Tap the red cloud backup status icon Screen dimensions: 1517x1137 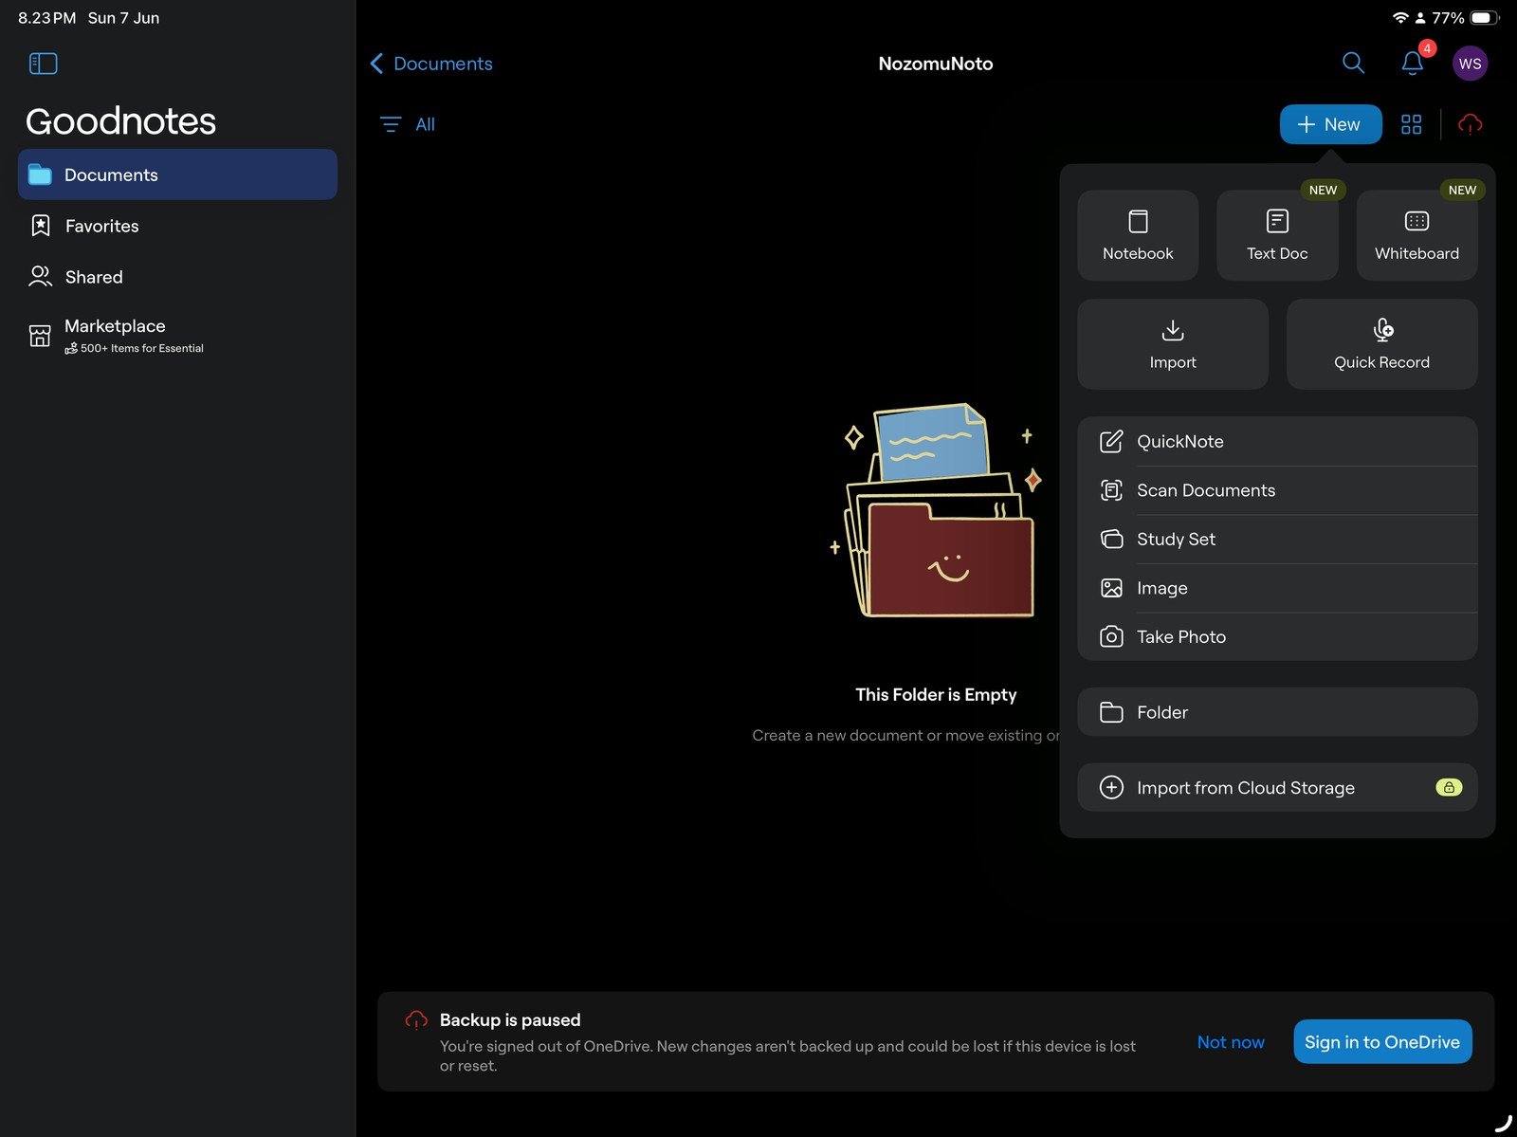tap(1470, 124)
